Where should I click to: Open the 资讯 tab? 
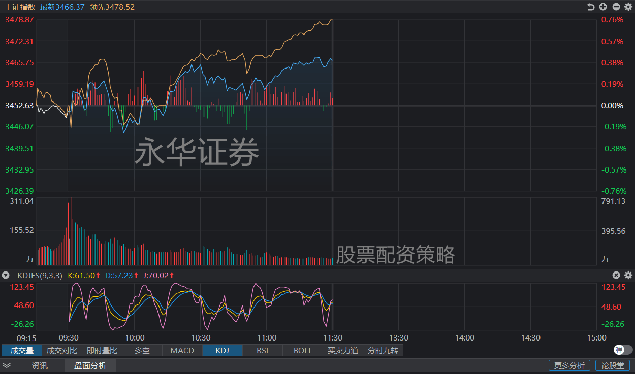coord(40,365)
